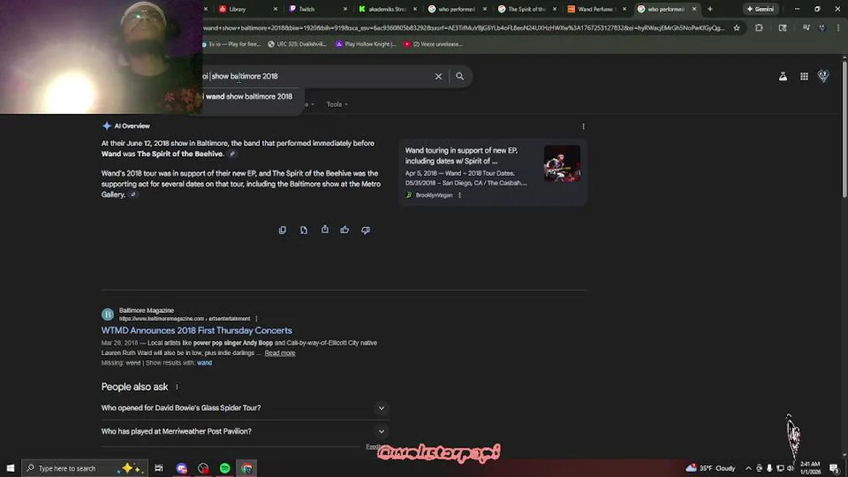Open AI Overview three-dot menu
The height and width of the screenshot is (477, 848).
583,126
